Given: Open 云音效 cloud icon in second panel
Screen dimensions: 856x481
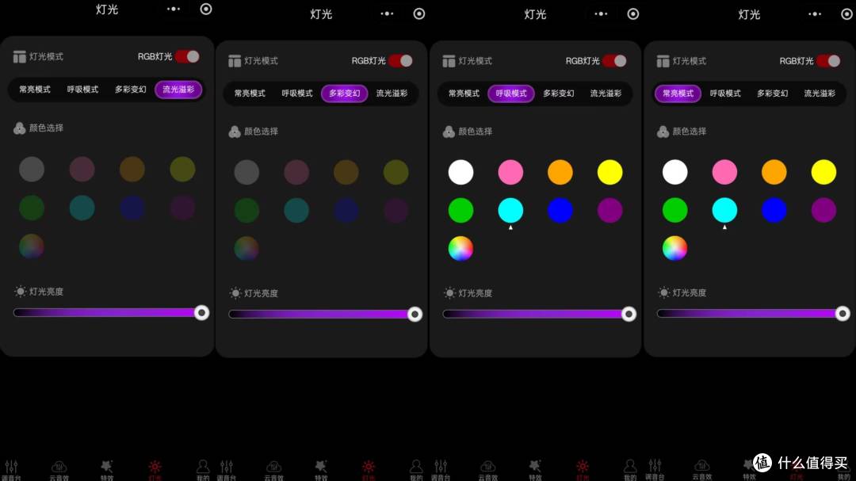Looking at the screenshot, I should (x=273, y=468).
